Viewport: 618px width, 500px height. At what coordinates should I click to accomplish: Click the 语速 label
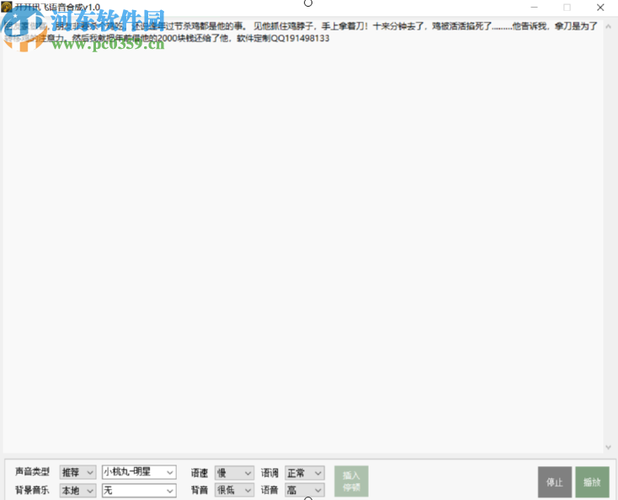tap(199, 472)
